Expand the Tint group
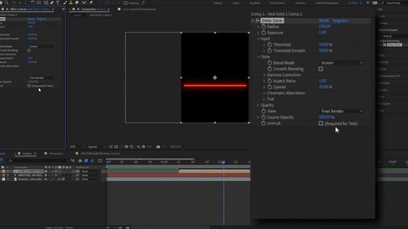 265,99
